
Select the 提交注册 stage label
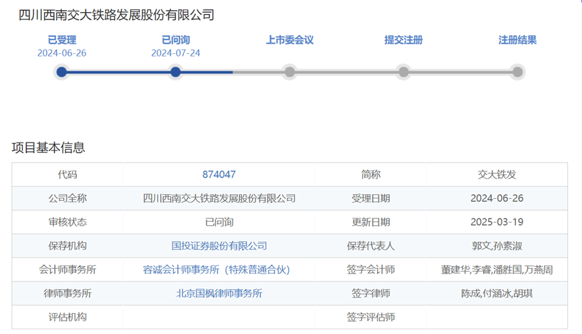[x=403, y=40]
